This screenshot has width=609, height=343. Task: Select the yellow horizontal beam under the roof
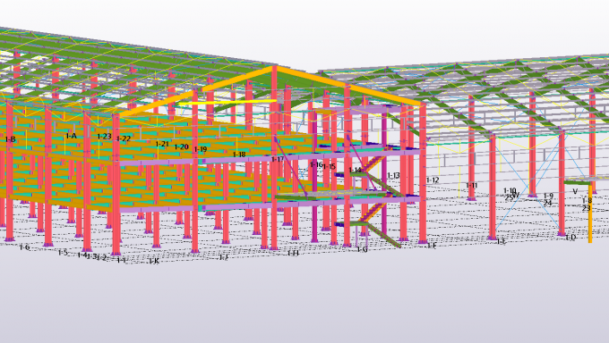coord(227,103)
